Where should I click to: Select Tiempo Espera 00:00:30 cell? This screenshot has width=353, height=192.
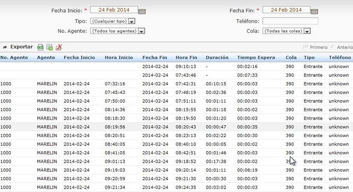pos(247,136)
